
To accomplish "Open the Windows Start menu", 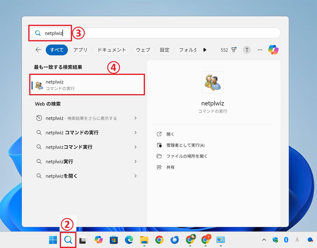I will (x=53, y=240).
